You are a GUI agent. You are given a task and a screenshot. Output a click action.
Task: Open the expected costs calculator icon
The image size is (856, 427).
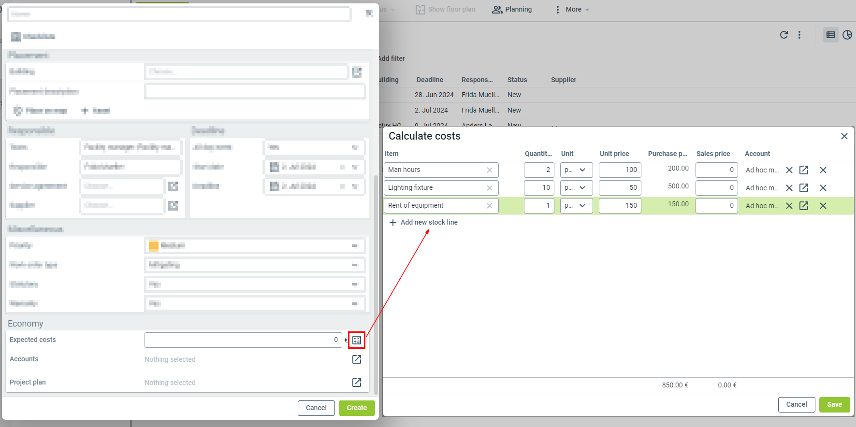357,340
